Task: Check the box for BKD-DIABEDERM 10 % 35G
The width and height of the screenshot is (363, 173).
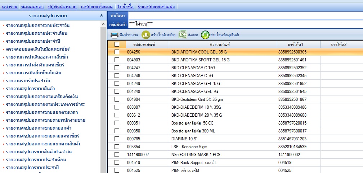Action: [x=117, y=107]
